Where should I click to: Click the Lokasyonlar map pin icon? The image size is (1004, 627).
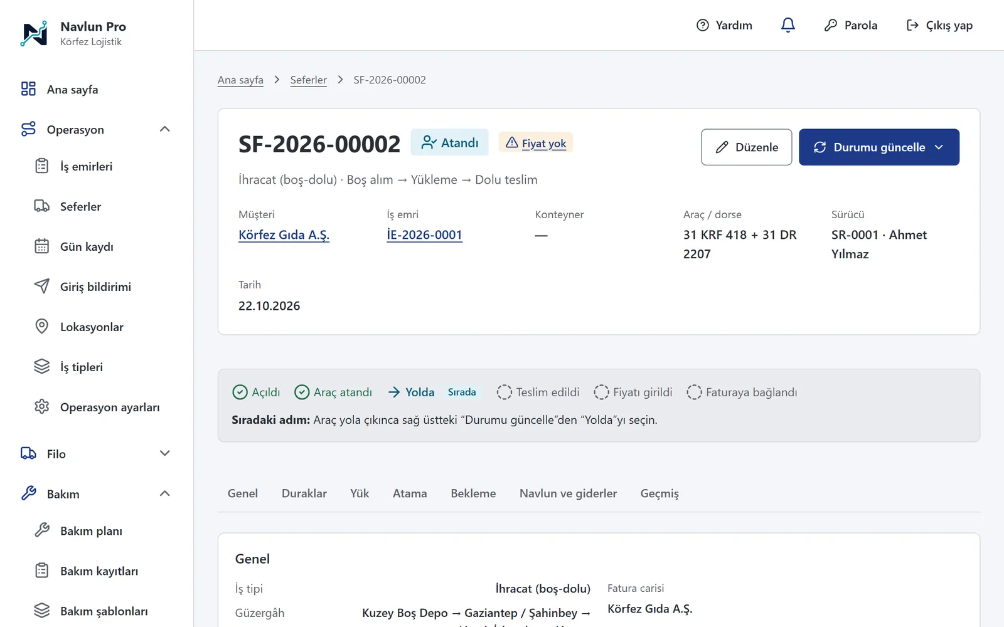(x=42, y=327)
